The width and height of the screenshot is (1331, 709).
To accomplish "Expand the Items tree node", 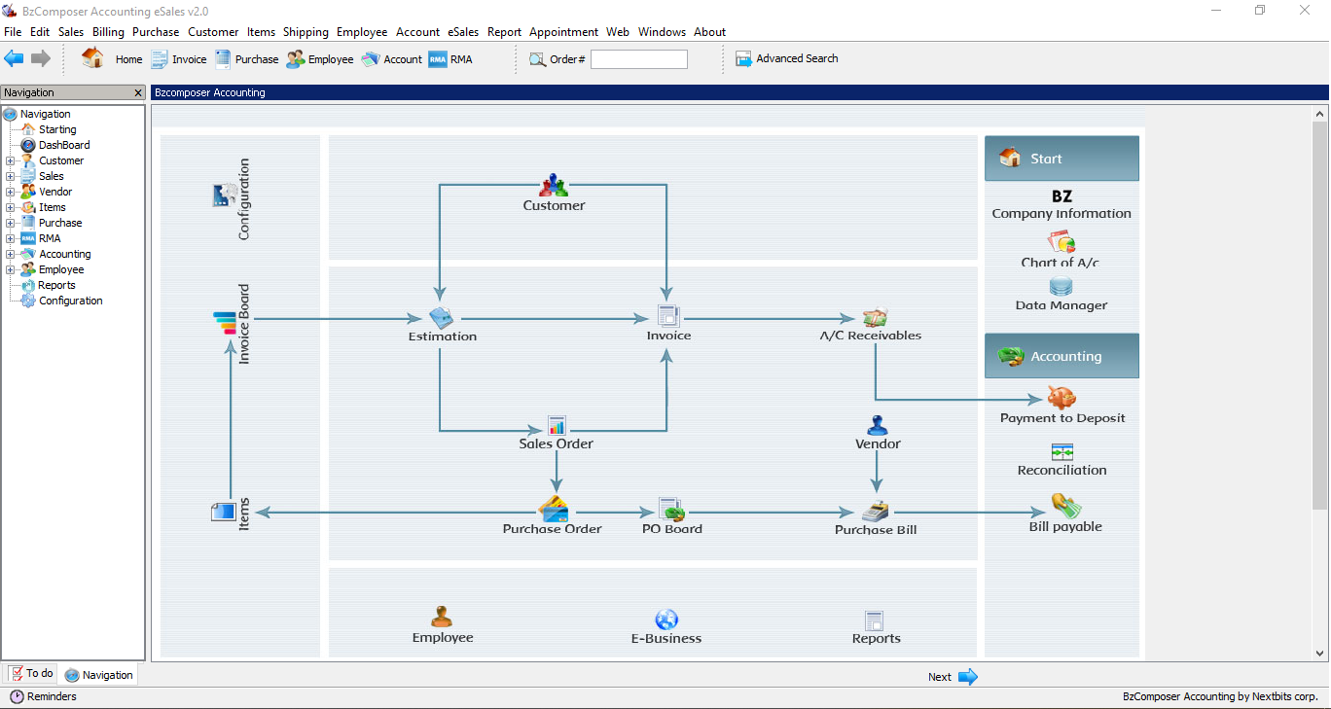I will [10, 207].
